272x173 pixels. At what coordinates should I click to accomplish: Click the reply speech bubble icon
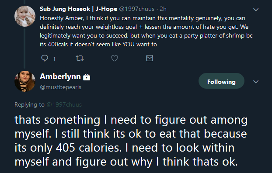45,58
